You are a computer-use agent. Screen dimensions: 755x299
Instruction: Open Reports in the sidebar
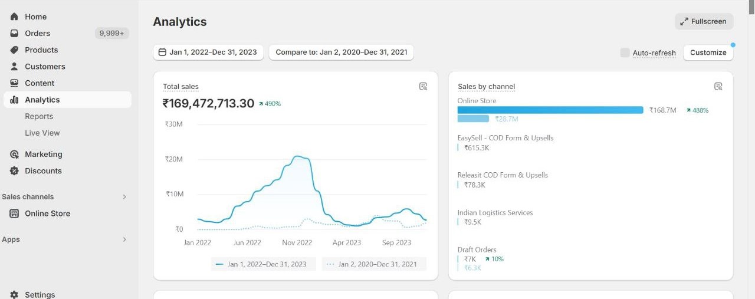click(x=39, y=116)
